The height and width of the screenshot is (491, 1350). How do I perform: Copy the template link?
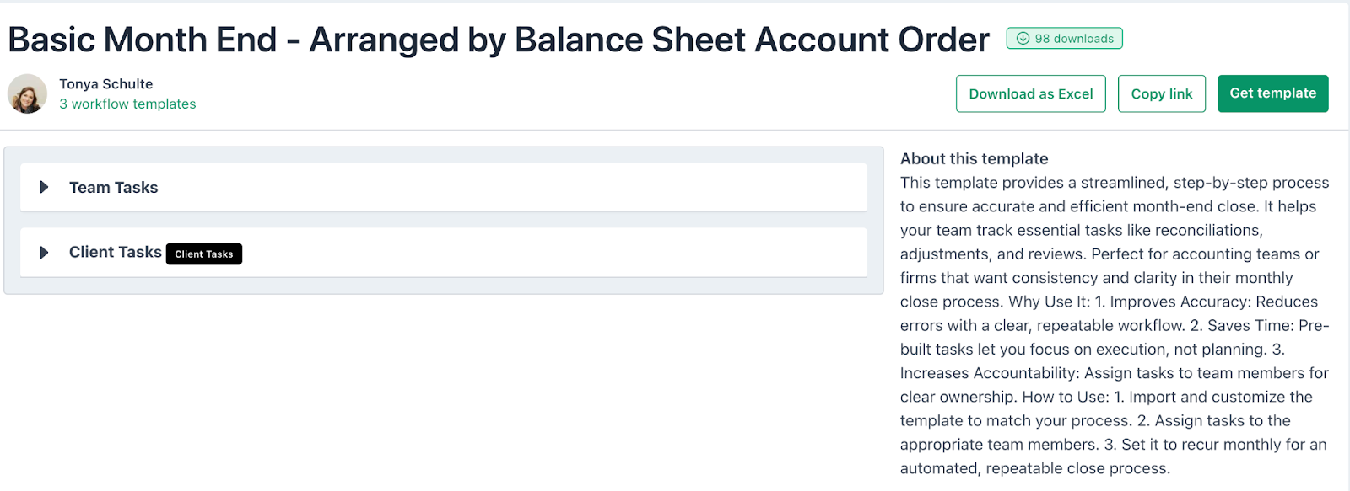tap(1161, 93)
